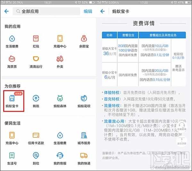Click the 国内语音0.1元/分钟 text
Image resolution: width=192 pixels, height=171 pixels.
pos(155,55)
